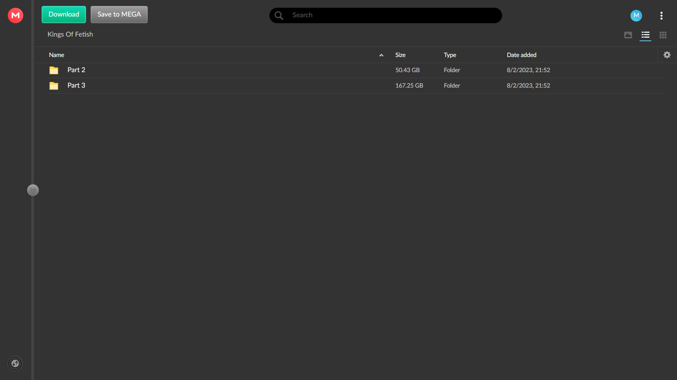The image size is (677, 380).
Task: Click the 167.25 GB size value
Action: pyautogui.click(x=409, y=85)
